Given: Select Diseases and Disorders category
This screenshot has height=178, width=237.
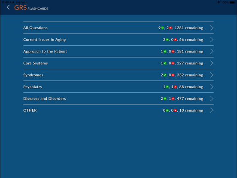Looking at the screenshot, I should [118, 98].
